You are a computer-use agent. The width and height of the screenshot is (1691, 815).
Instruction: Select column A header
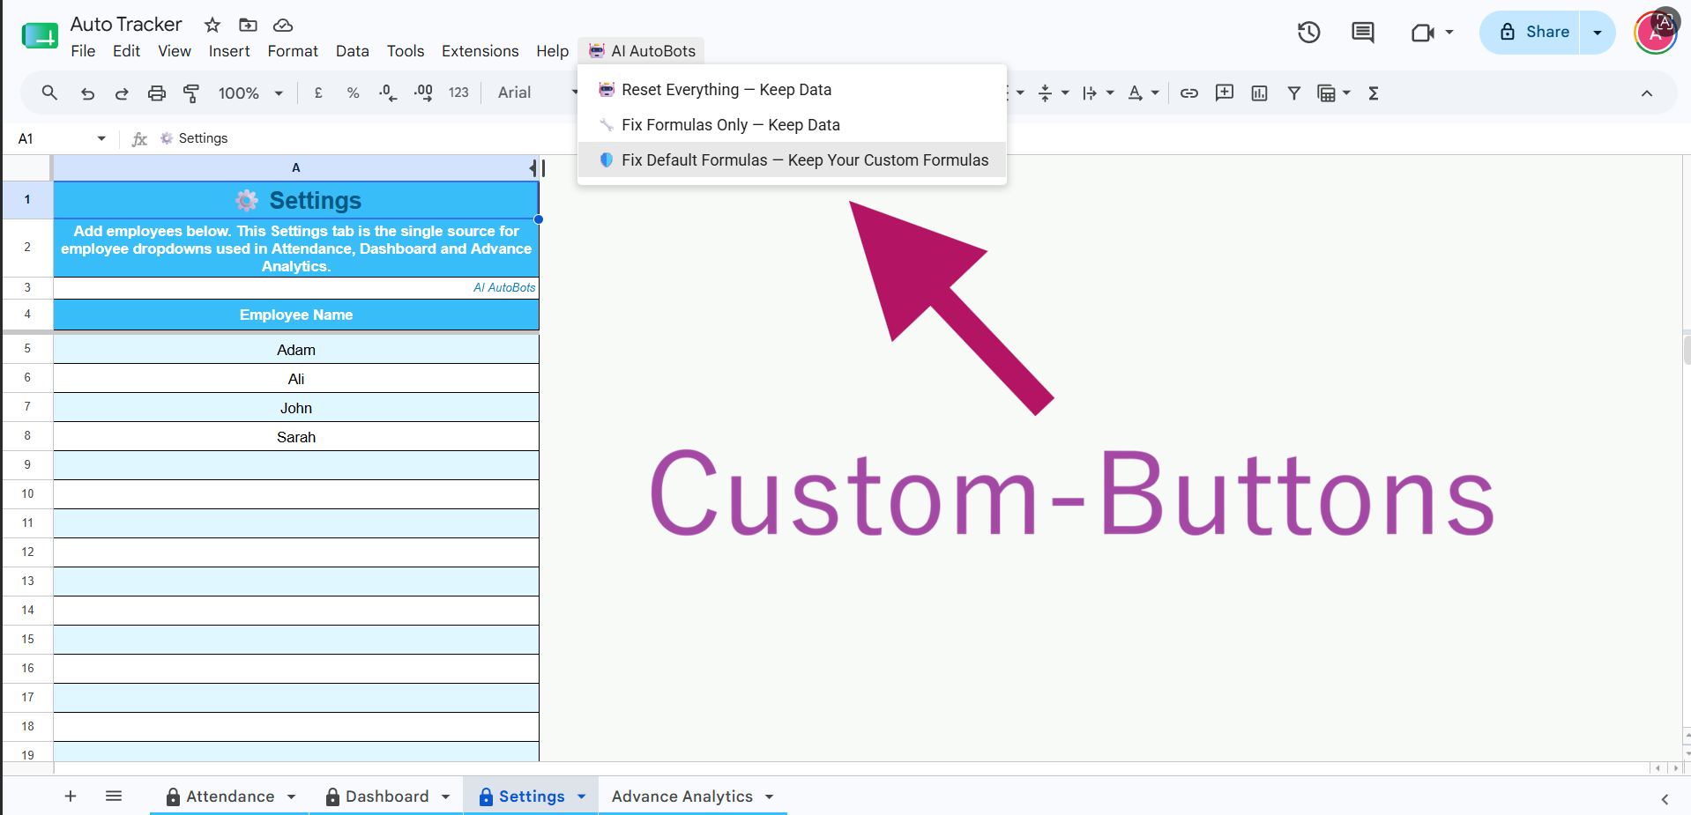296,167
